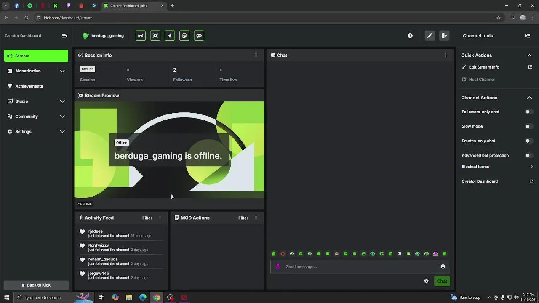Switch to the Twitch browser tab
The height and width of the screenshot is (303, 539).
(68, 6)
